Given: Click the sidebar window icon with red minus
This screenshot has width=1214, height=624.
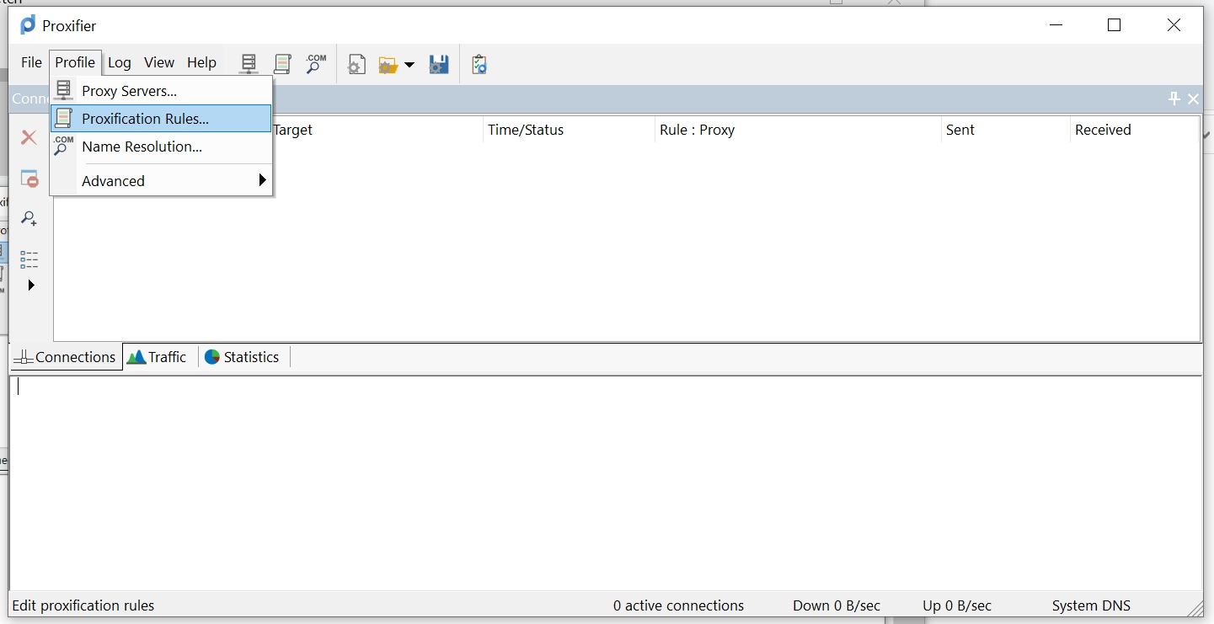Looking at the screenshot, I should 29,179.
